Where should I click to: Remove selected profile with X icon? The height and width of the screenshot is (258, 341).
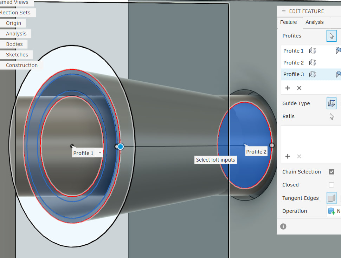299,88
